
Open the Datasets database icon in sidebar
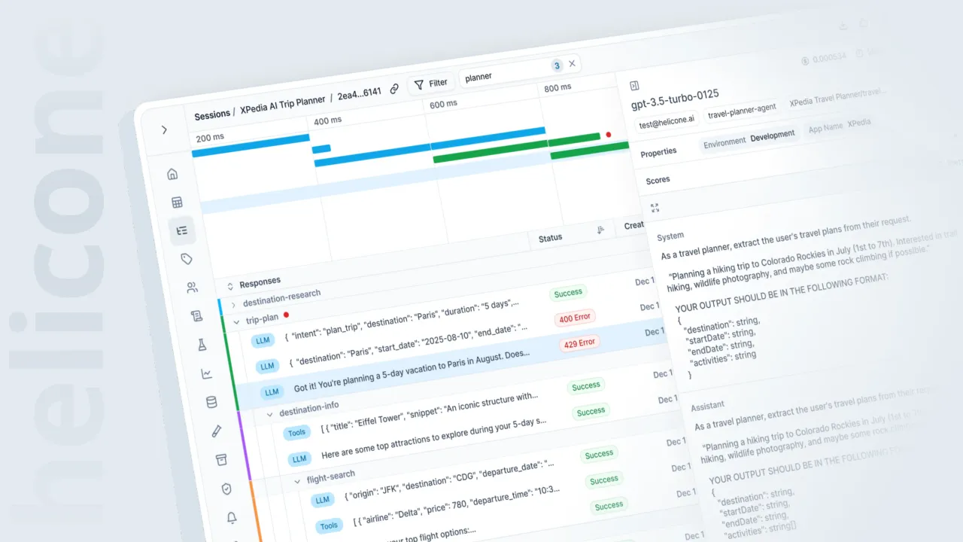click(x=211, y=402)
